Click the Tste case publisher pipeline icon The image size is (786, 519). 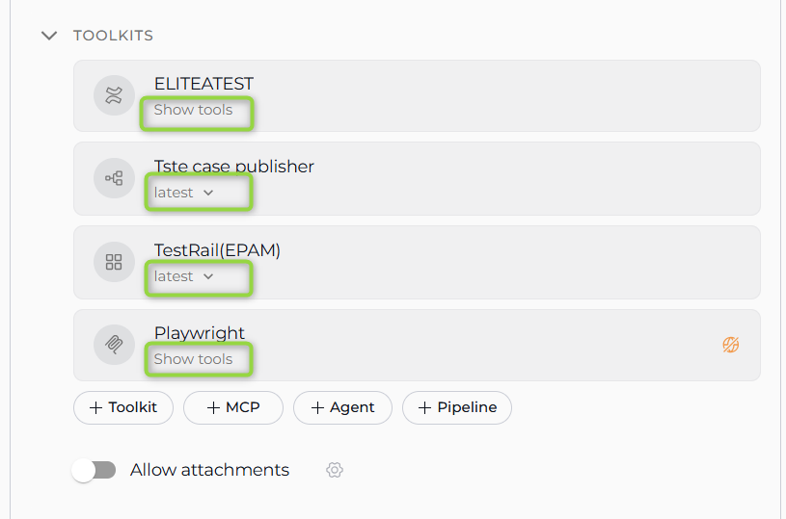114,178
